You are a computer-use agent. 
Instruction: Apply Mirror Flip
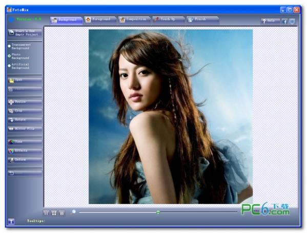point(25,129)
